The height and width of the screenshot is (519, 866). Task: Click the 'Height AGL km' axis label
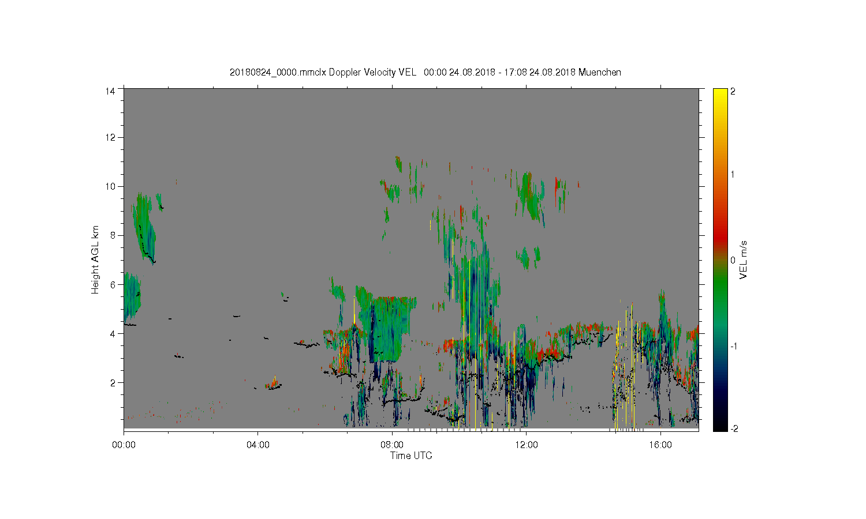coord(95,259)
